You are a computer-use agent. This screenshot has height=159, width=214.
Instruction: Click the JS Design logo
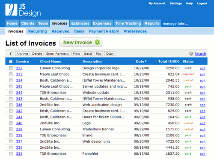[x=23, y=10]
